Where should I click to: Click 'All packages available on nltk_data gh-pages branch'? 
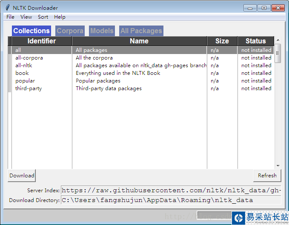tap(141, 66)
